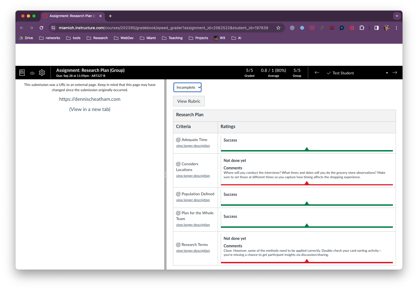Viewport: 418px width, 290px height.
Task: Click the View Rubric button
Action: [x=189, y=101]
